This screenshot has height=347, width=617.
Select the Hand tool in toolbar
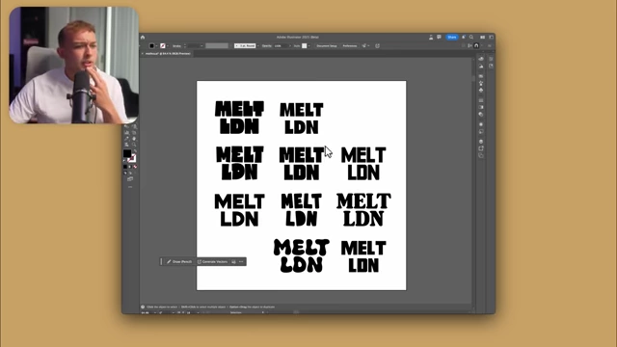pyautogui.click(x=134, y=139)
